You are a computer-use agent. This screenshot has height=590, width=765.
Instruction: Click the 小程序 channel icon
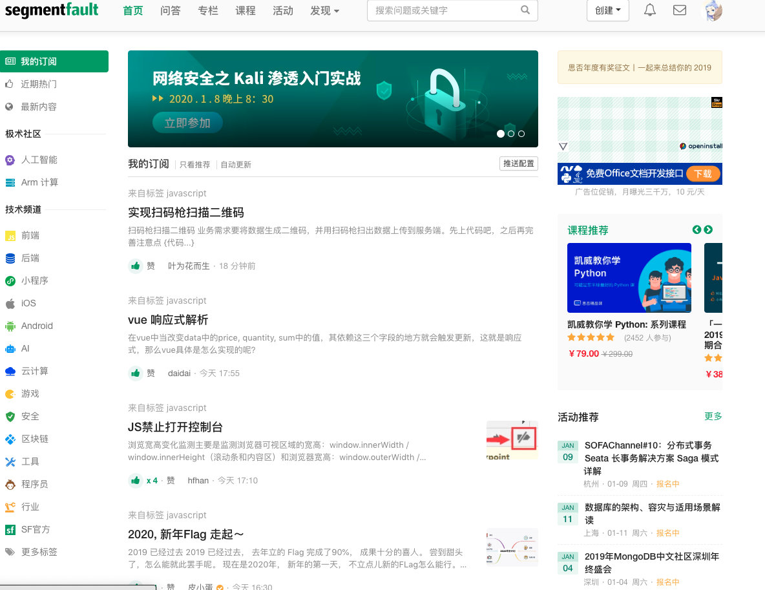tap(10, 281)
